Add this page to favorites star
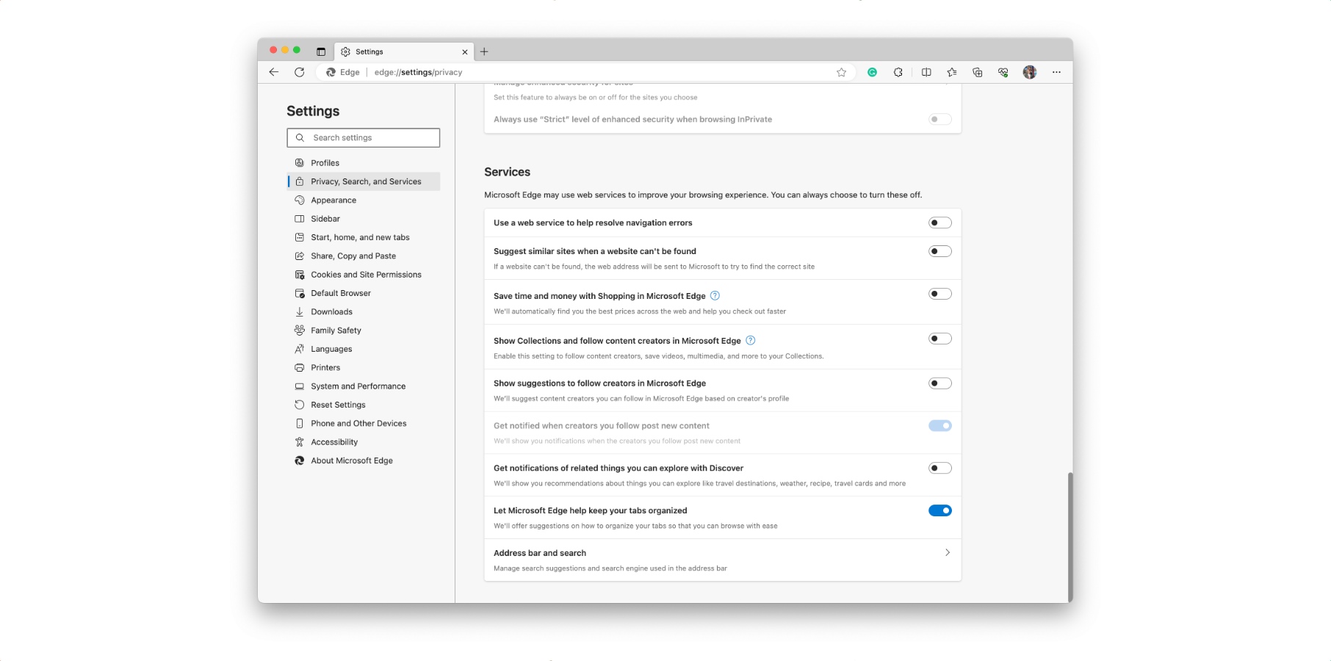 click(841, 72)
